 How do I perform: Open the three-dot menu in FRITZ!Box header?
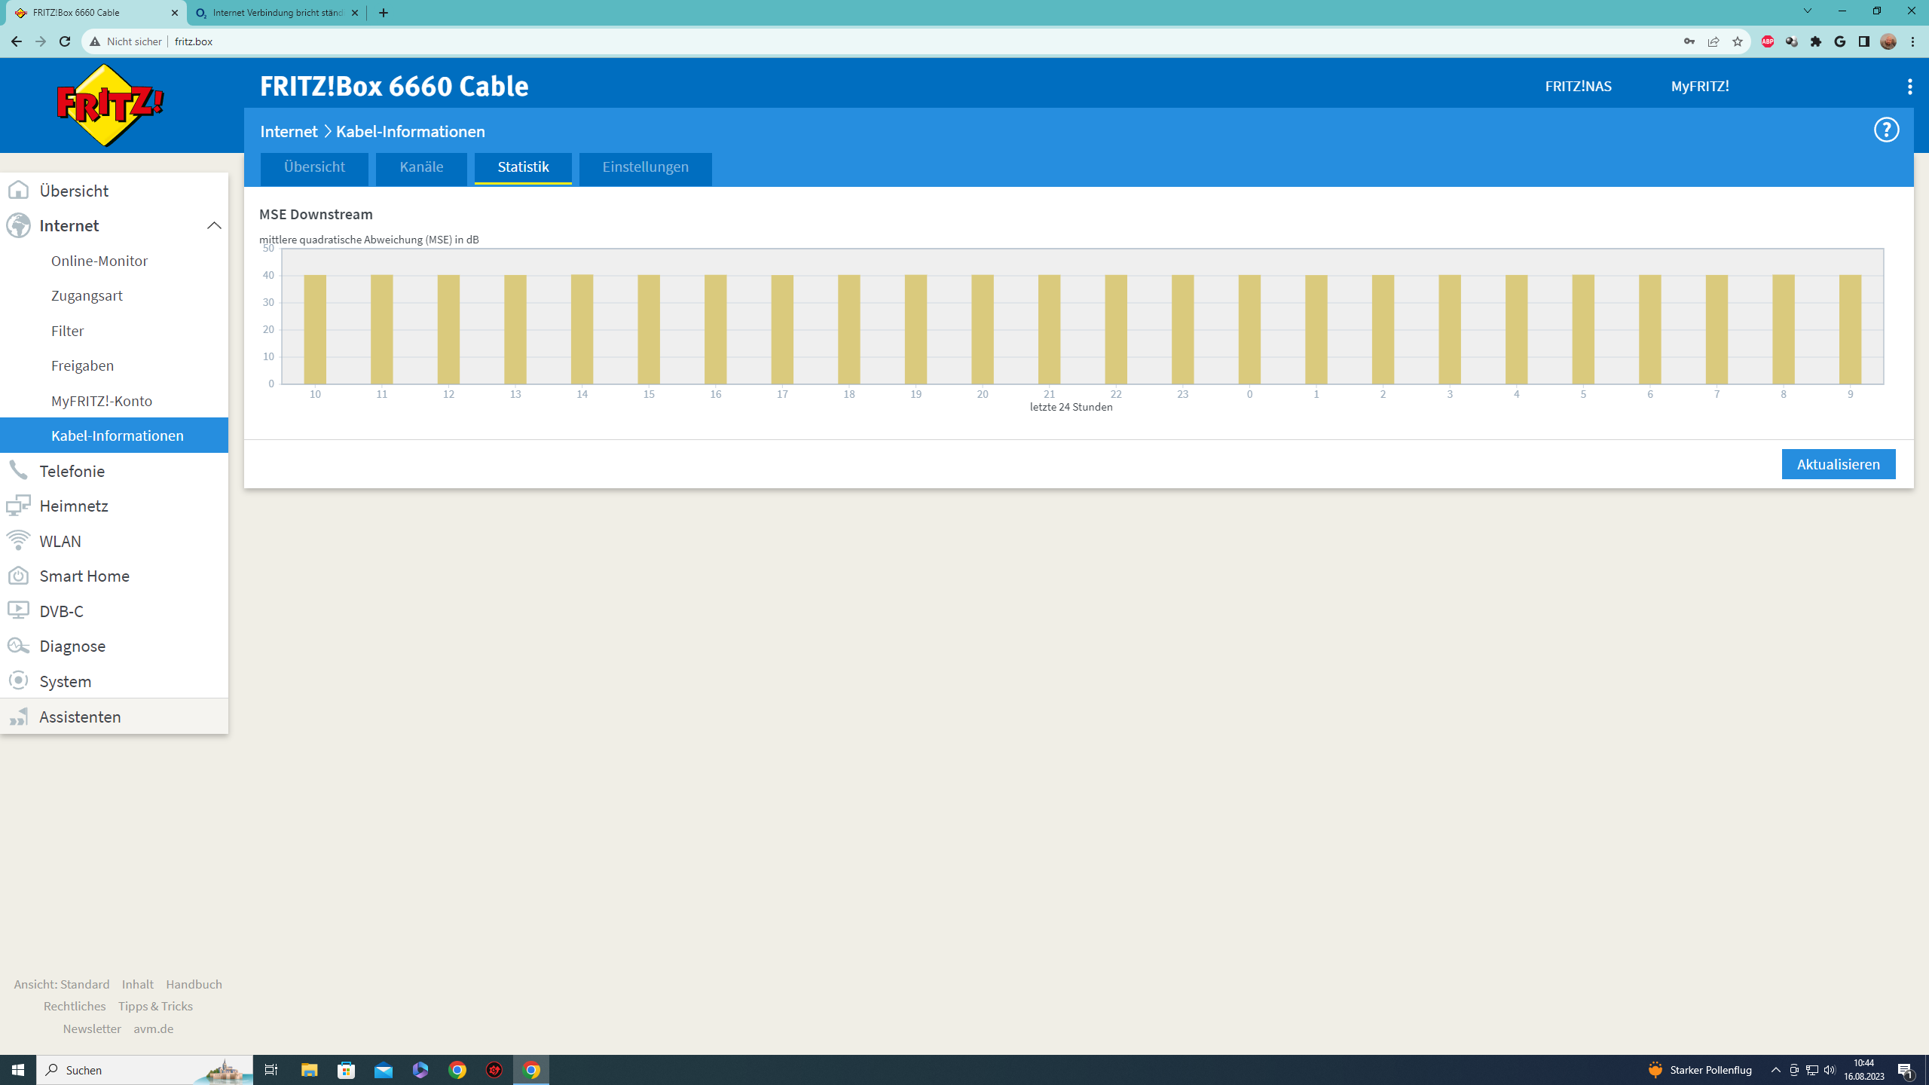1909,87
